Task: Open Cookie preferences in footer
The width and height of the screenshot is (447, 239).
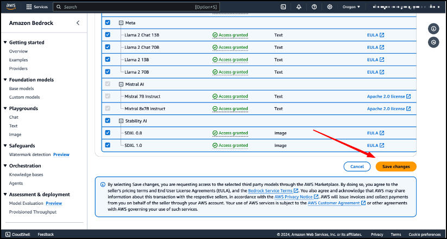Action: click(425, 235)
